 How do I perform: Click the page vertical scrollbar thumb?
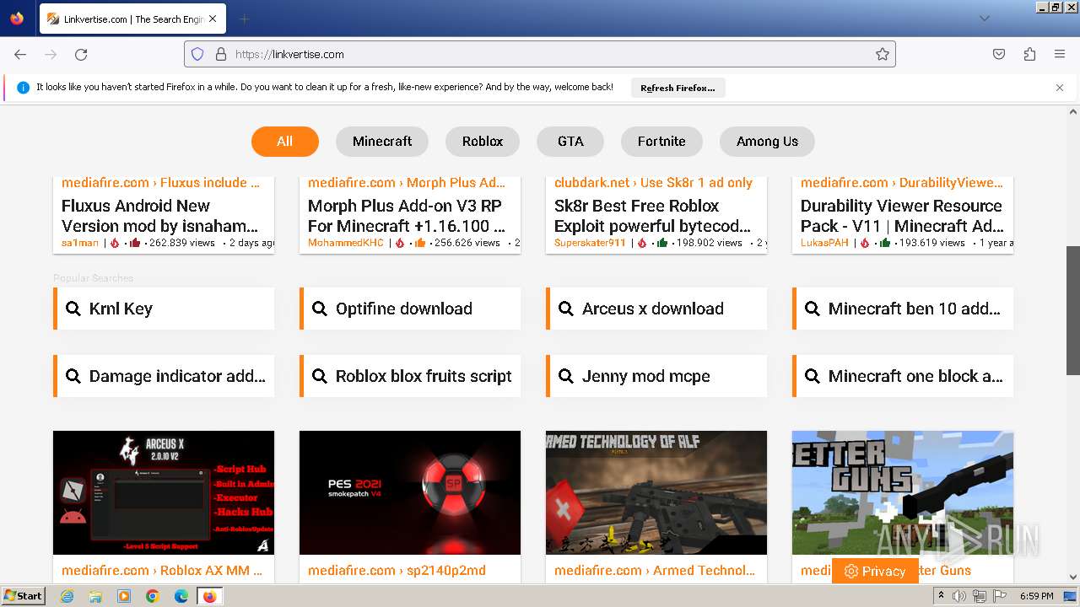(x=1073, y=310)
